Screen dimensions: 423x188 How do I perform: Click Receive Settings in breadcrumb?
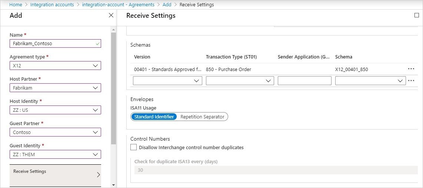tap(197, 4)
